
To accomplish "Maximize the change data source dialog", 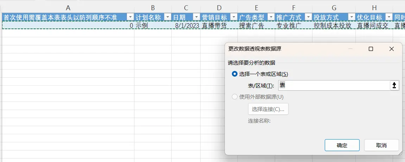I will click(x=371, y=49).
